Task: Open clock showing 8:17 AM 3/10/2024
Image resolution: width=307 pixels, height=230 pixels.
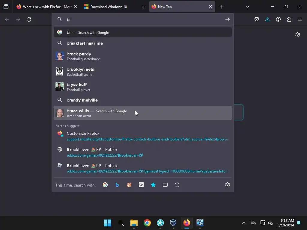Action: [x=286, y=223]
